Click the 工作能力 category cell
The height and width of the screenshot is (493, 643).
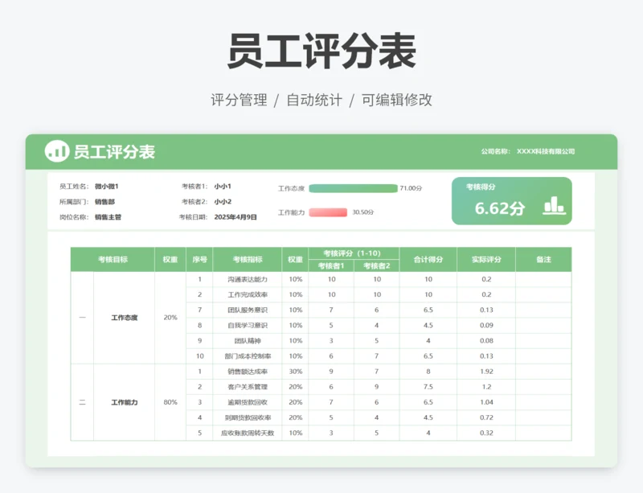[125, 402]
